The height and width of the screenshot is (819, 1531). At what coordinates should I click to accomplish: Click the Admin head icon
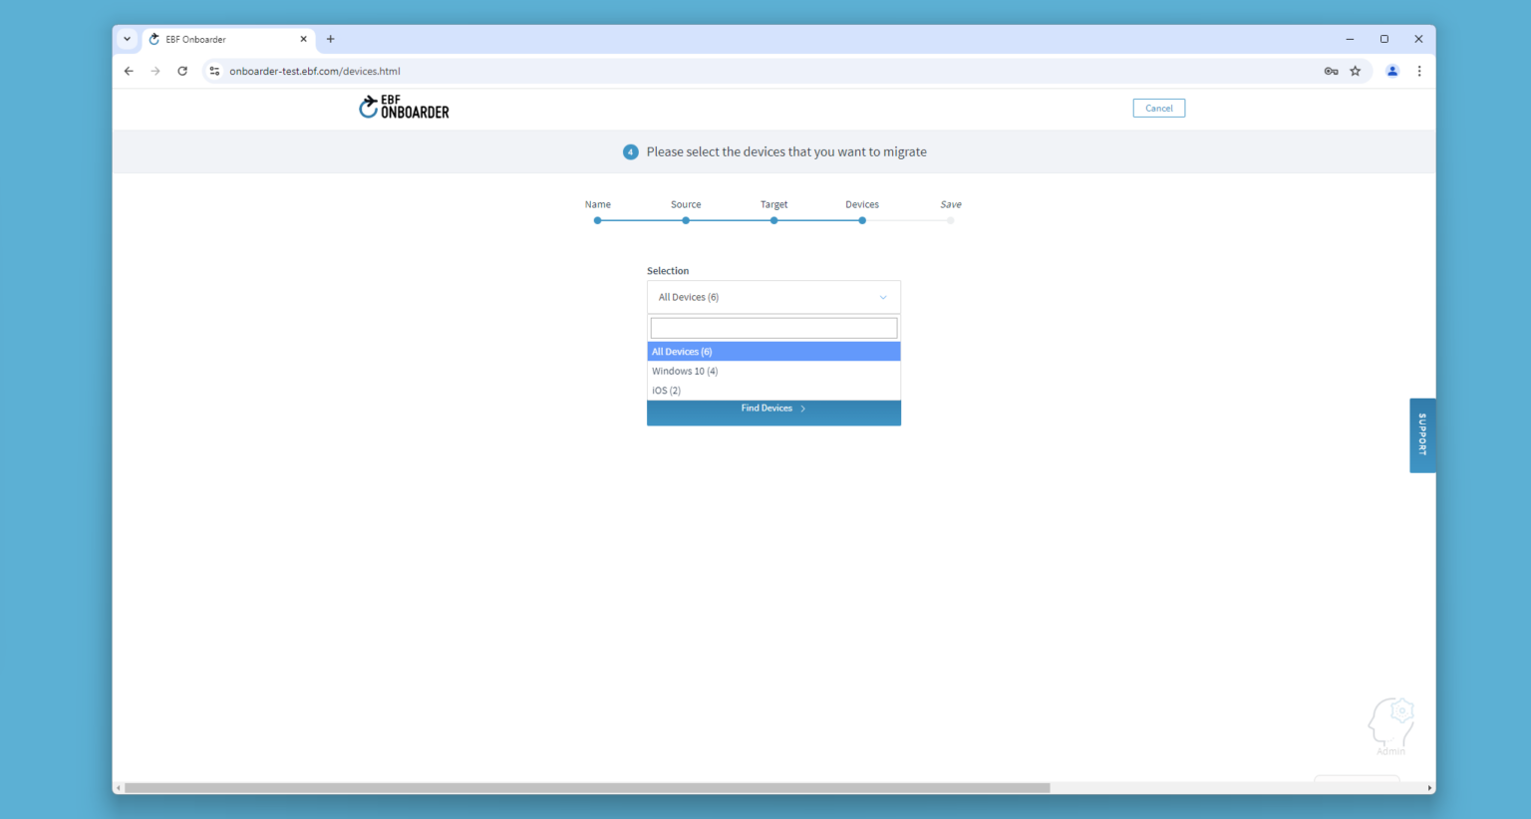[x=1390, y=725]
